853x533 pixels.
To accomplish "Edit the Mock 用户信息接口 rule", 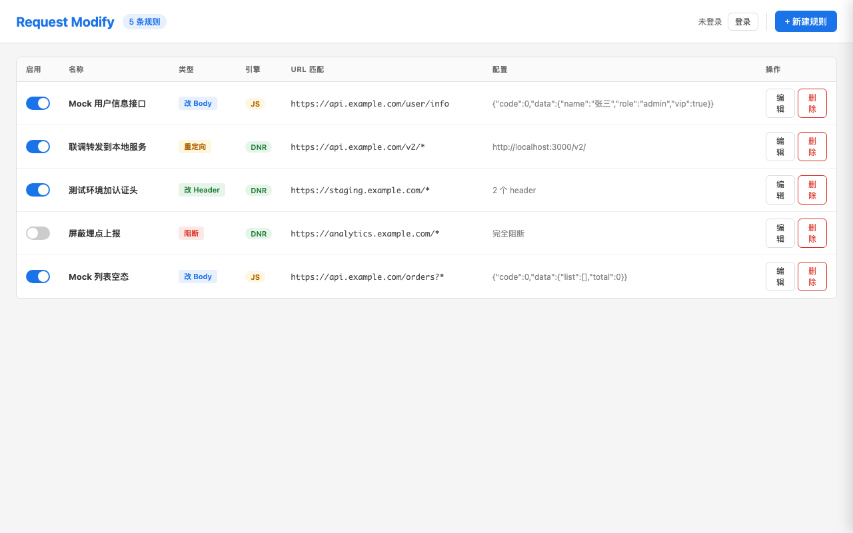I will (780, 103).
